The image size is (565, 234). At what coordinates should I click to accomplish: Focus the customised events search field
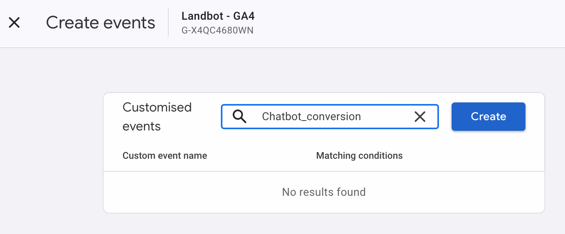[x=330, y=116]
